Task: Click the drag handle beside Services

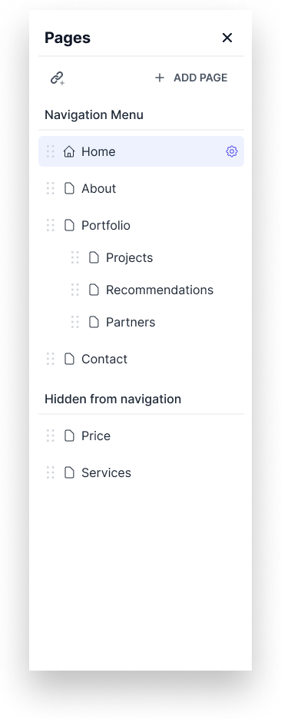Action: tap(51, 472)
